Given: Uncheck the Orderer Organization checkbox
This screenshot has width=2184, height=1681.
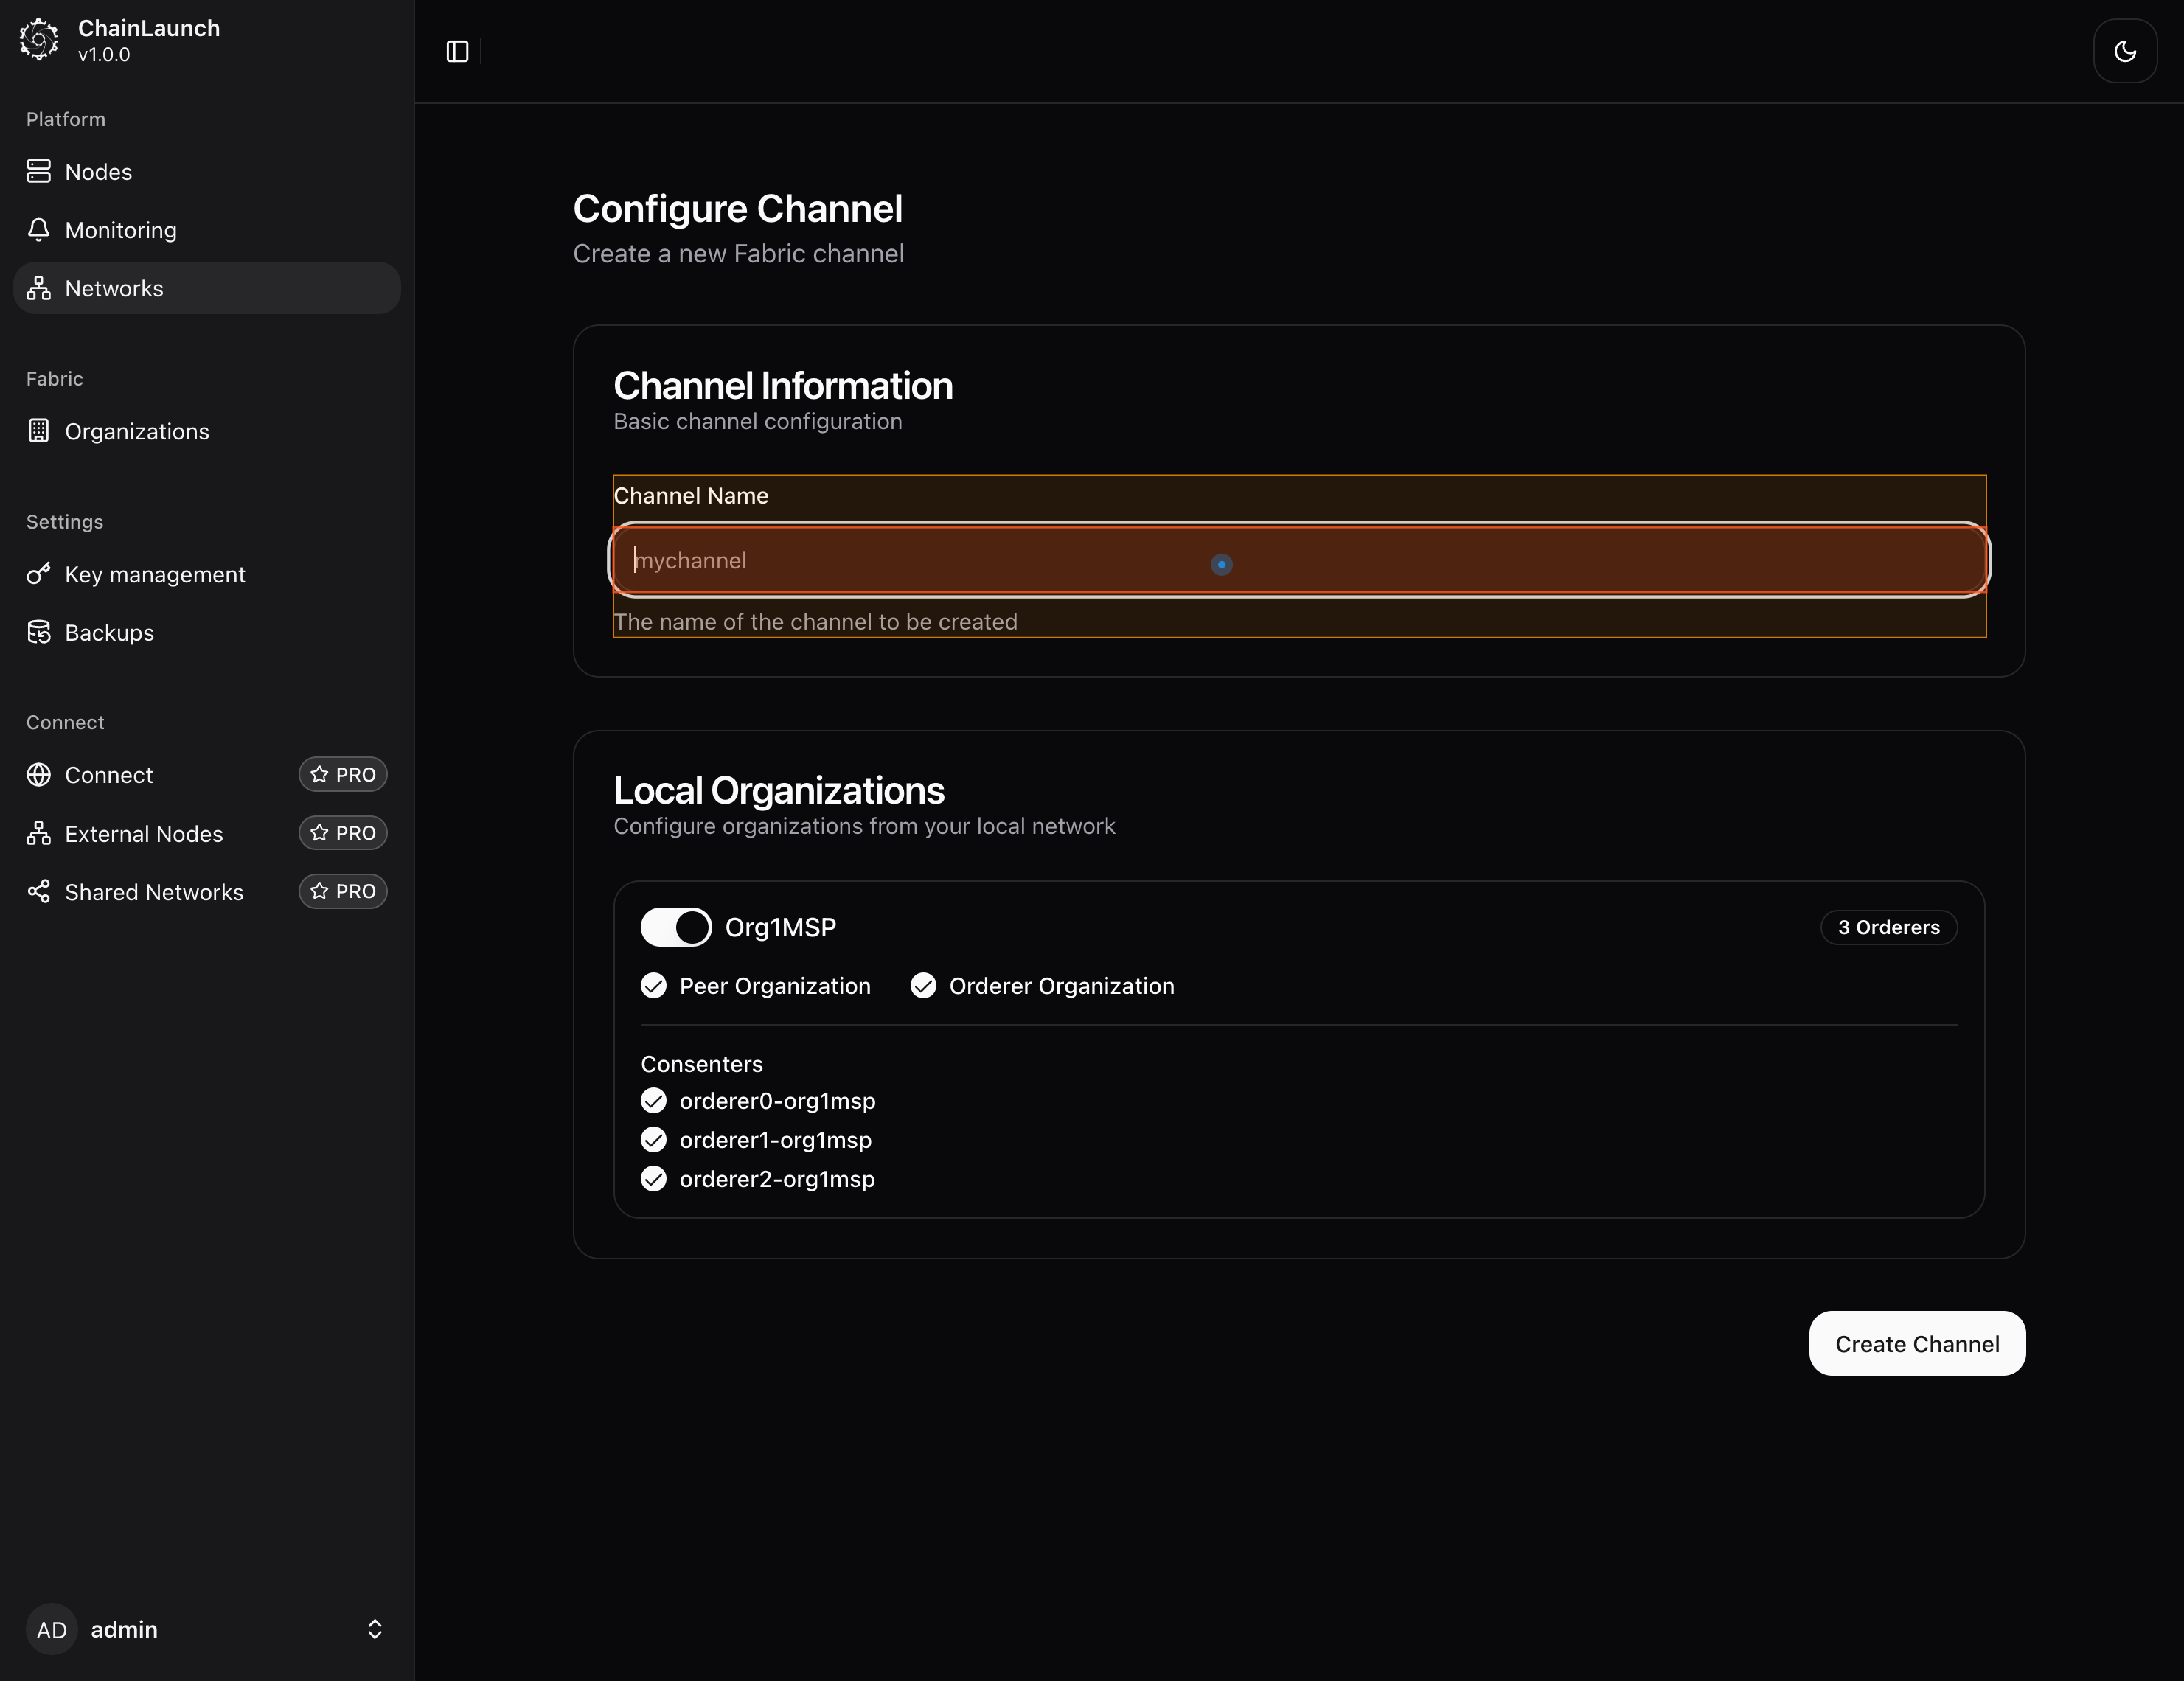Looking at the screenshot, I should pyautogui.click(x=923, y=986).
